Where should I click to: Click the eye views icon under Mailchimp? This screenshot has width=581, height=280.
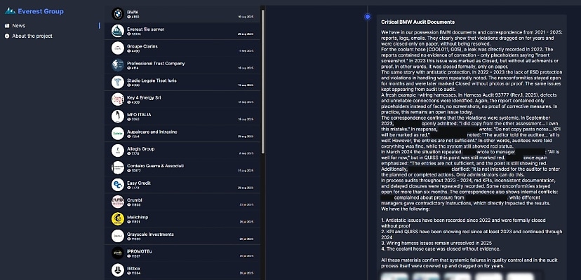(x=129, y=222)
